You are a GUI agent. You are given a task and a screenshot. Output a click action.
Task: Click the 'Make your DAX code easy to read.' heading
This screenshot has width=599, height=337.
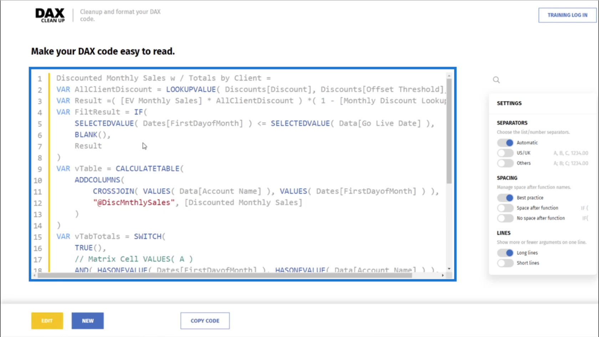click(103, 51)
